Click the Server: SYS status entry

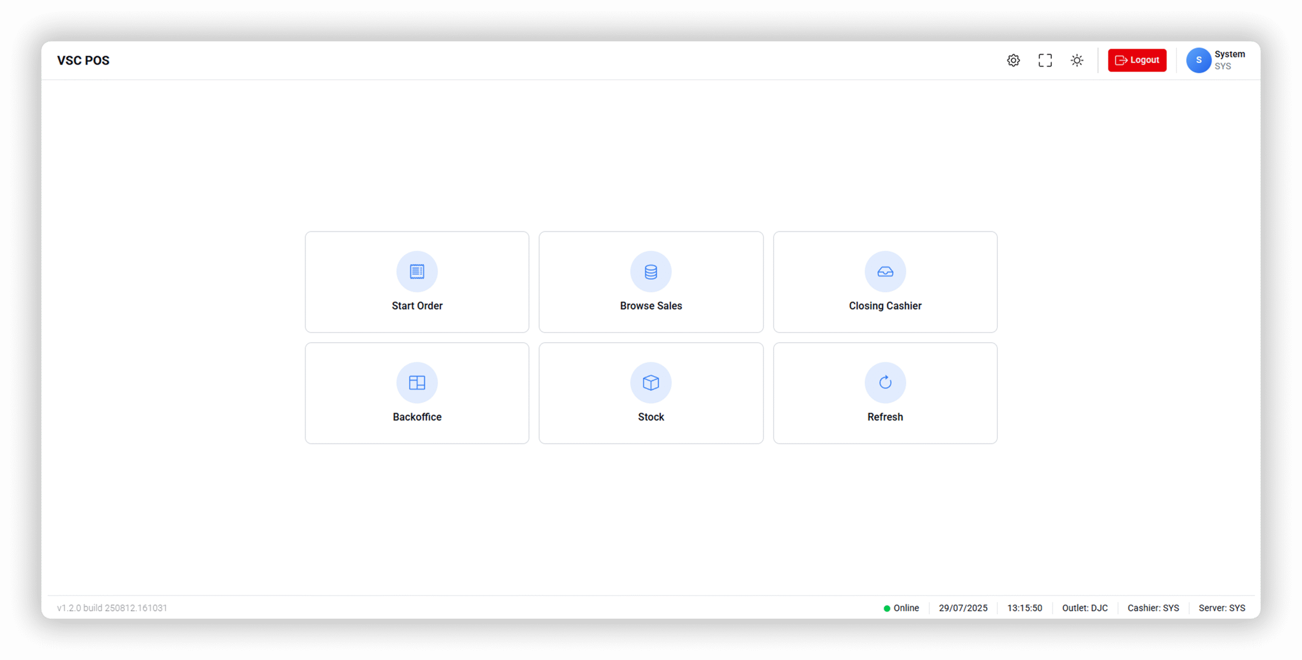tap(1221, 608)
